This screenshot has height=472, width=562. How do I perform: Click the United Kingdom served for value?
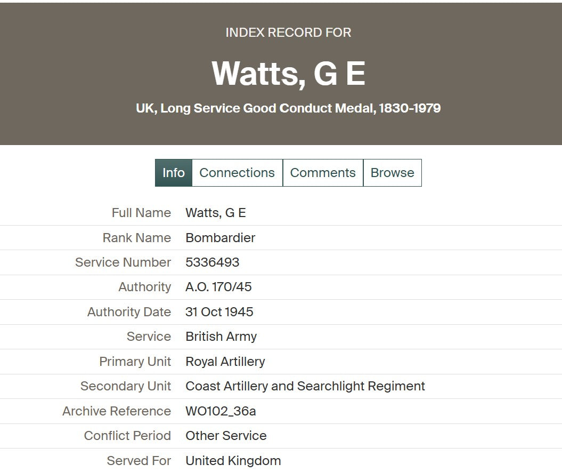[233, 460]
